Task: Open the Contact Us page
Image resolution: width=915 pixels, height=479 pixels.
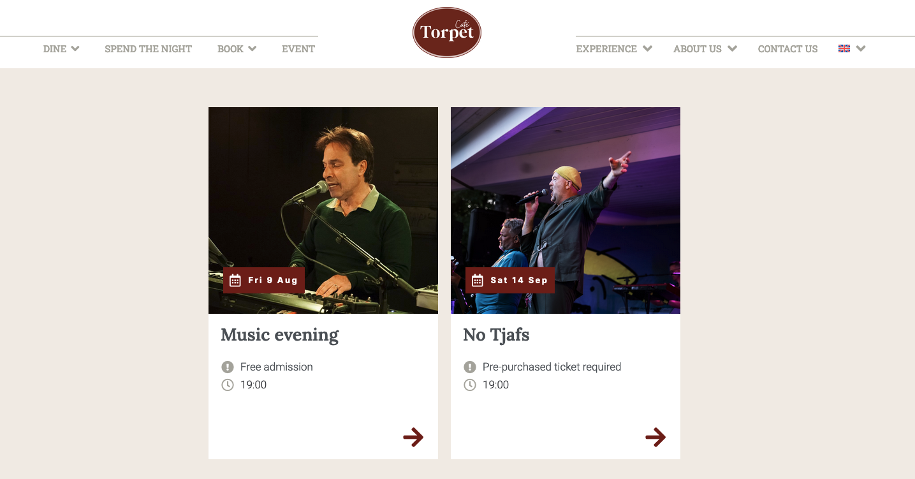Action: 787,48
